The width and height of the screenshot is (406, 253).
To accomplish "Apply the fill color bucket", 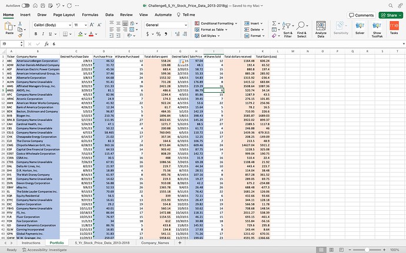I will click(x=81, y=34).
